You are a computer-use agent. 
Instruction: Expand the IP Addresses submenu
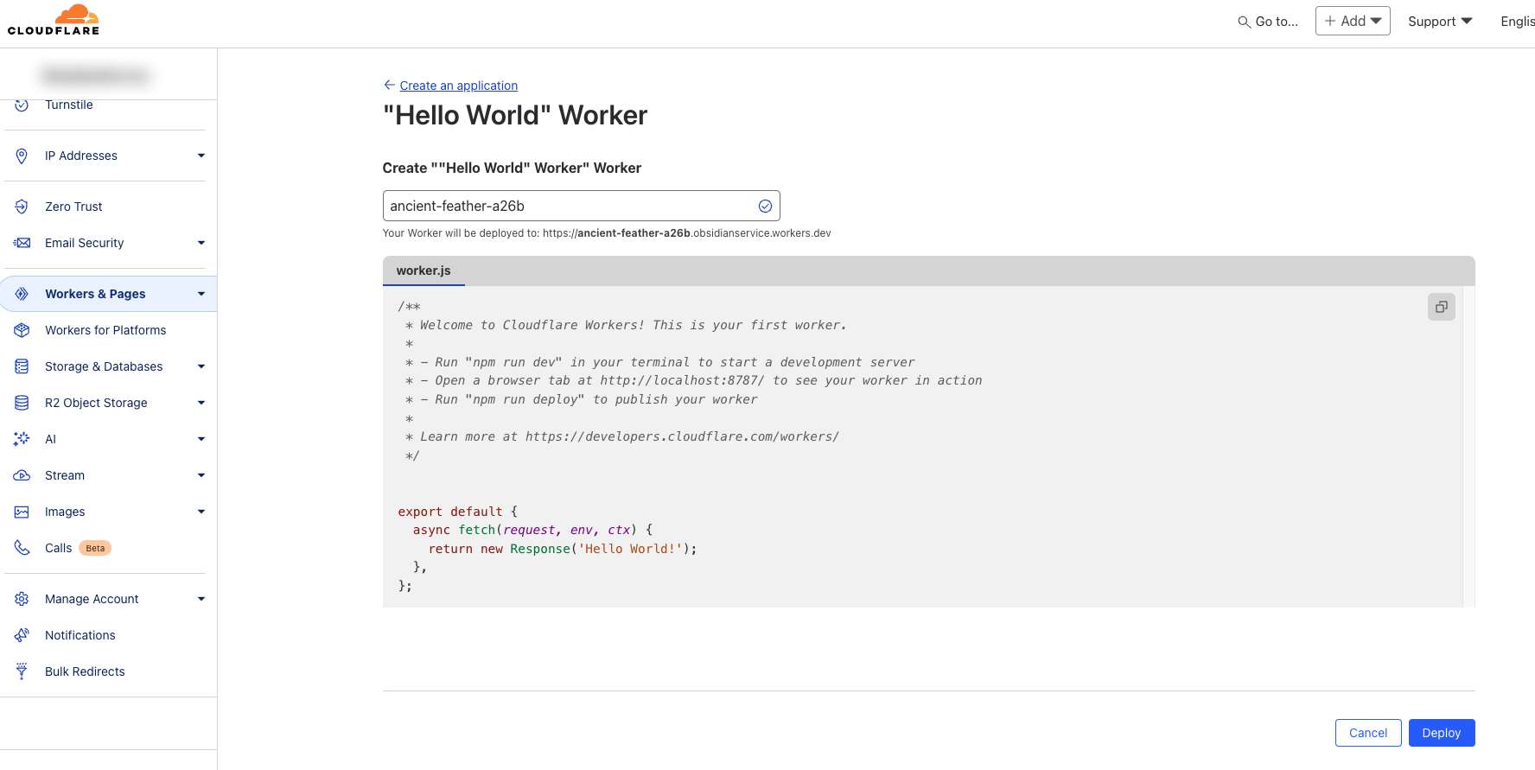click(201, 156)
